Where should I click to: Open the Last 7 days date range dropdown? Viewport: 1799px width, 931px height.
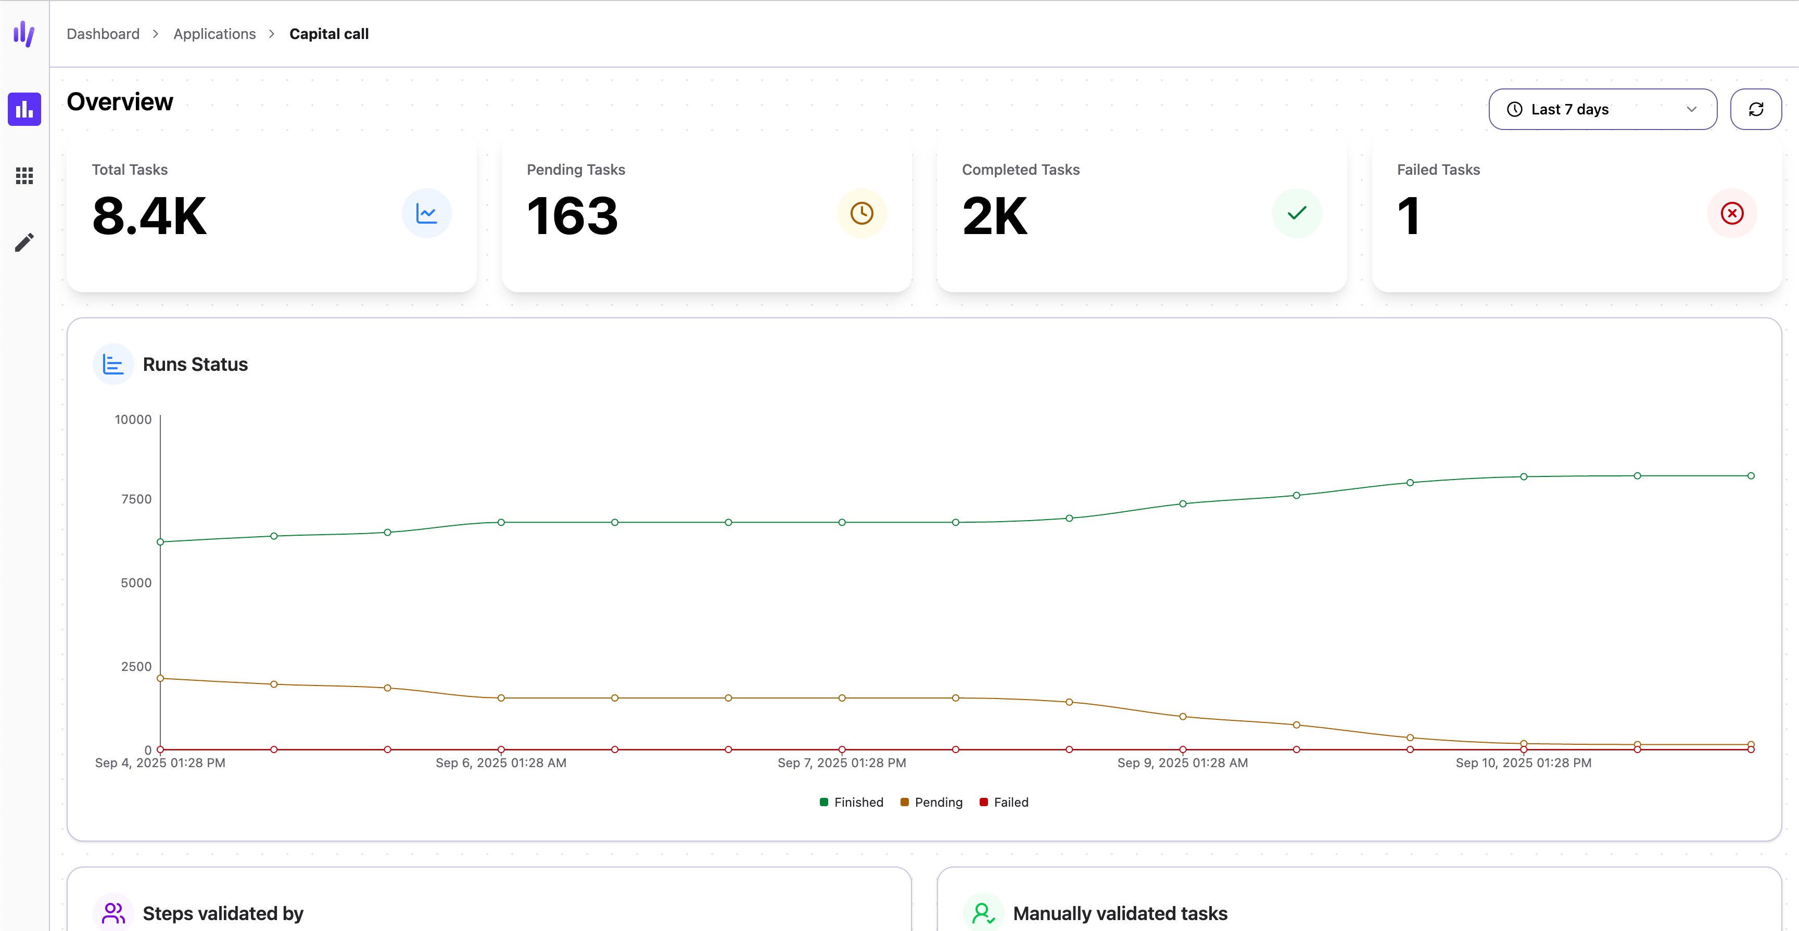point(1602,110)
